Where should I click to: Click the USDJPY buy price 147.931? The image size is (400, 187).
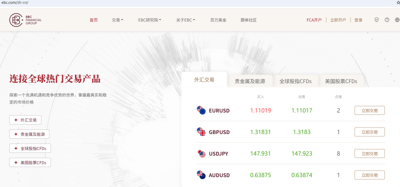click(261, 154)
